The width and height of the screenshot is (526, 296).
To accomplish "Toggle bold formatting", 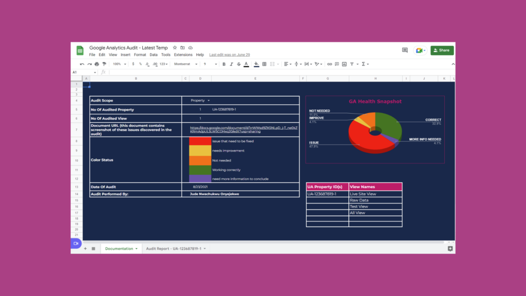I will point(223,64).
